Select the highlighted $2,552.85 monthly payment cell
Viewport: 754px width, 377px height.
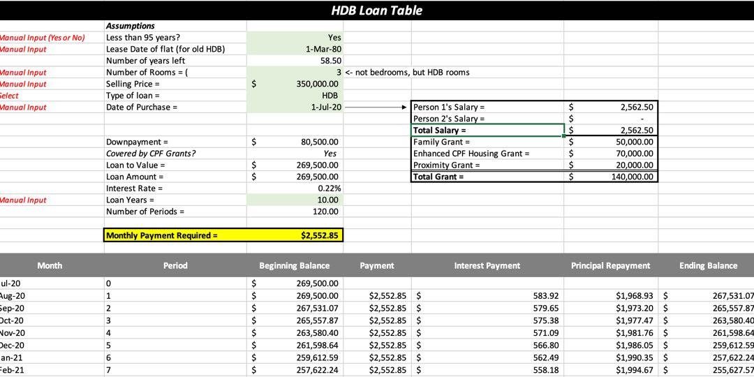(295, 236)
